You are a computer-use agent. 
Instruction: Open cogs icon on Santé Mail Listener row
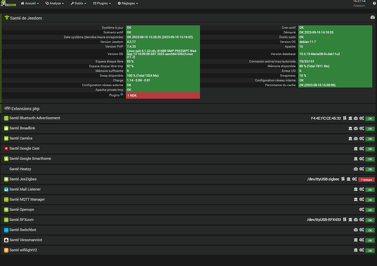tap(362, 189)
